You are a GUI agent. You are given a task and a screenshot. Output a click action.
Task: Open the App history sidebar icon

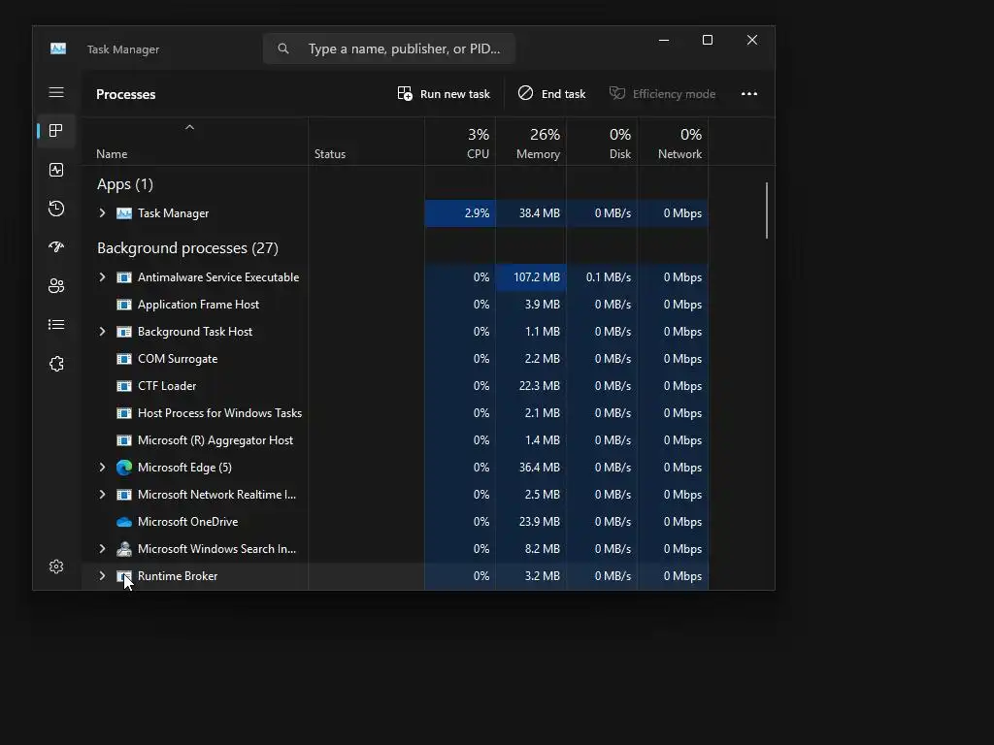point(56,209)
